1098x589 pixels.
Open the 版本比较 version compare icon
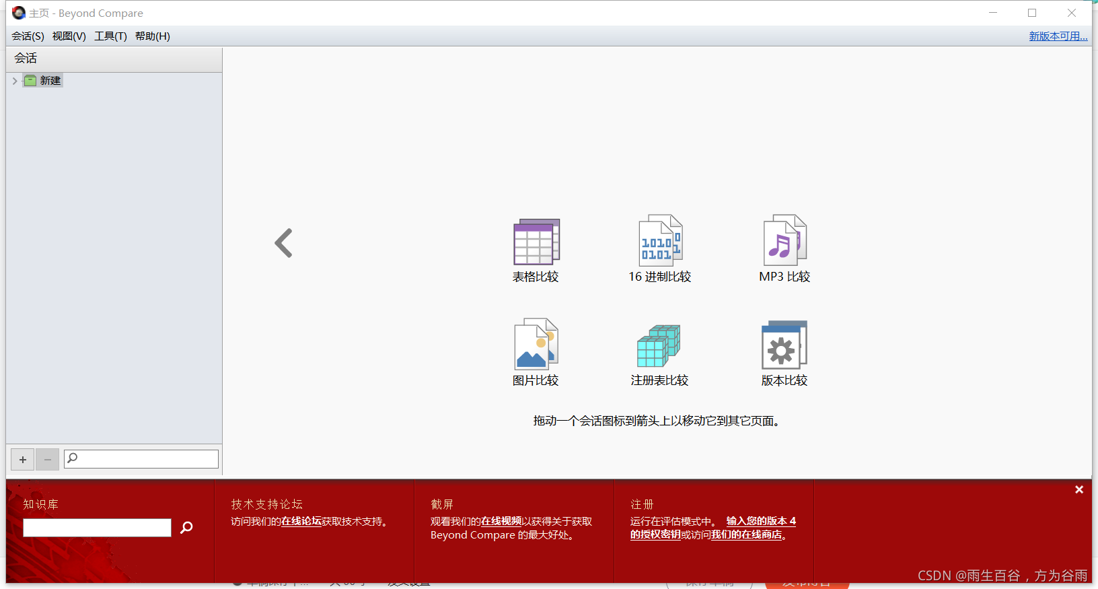(784, 345)
